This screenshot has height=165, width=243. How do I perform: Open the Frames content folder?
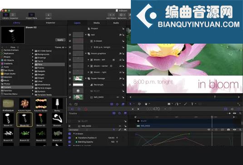pyautogui.click(x=41, y=68)
